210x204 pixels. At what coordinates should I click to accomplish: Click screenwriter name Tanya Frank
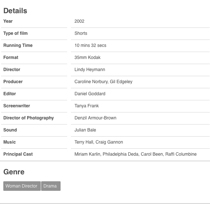click(x=87, y=106)
